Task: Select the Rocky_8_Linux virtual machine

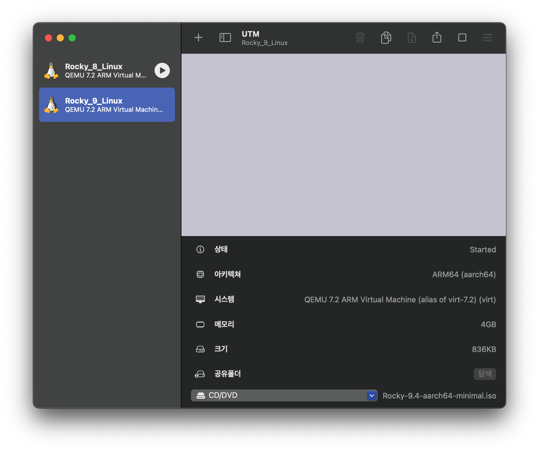Action: tap(107, 70)
